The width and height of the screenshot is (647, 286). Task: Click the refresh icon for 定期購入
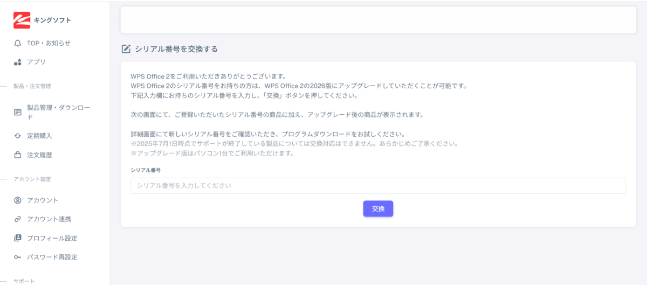(x=18, y=136)
